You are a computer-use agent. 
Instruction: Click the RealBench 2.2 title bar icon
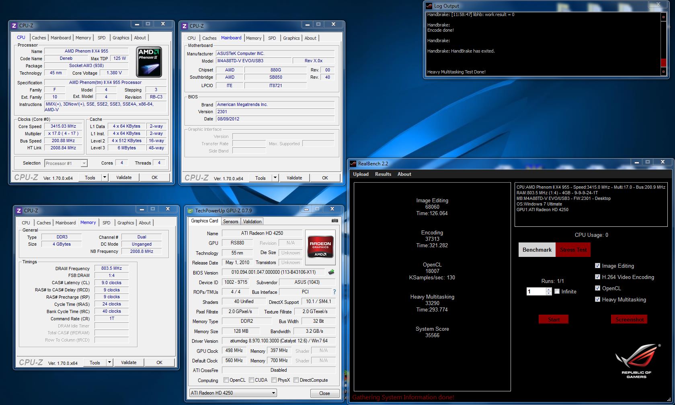(353, 163)
